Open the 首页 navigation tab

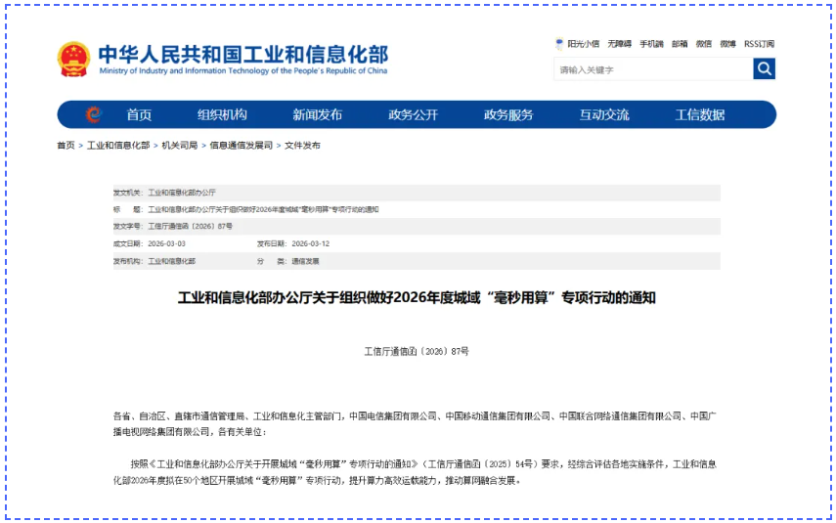pos(139,114)
